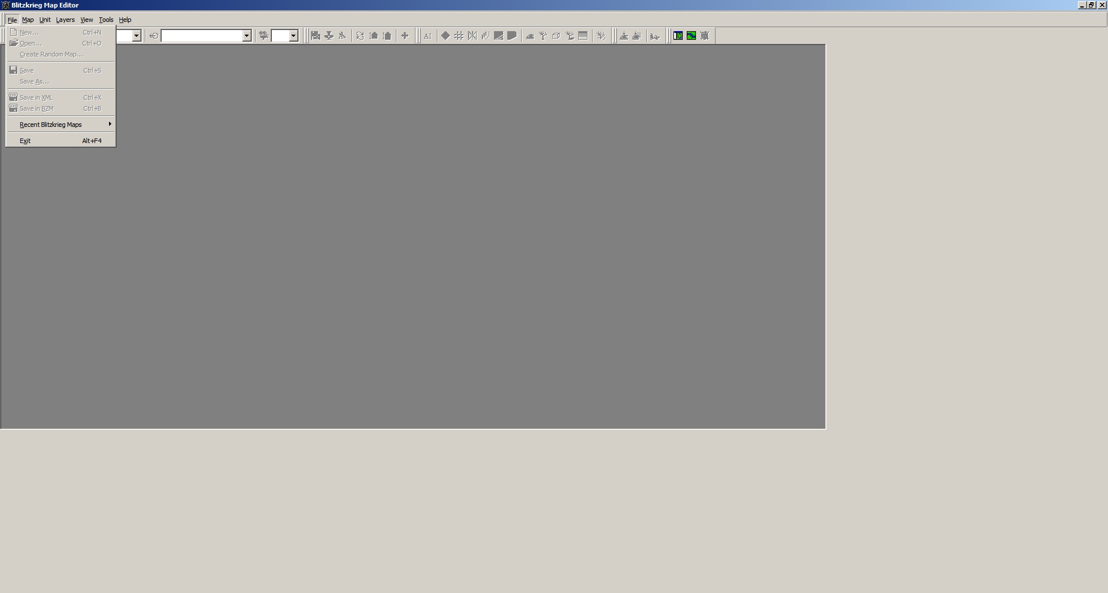This screenshot has height=593, width=1108.
Task: Open the Map menu
Action: (28, 20)
